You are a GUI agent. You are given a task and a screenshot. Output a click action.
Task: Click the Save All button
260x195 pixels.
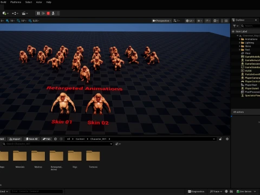(31, 139)
